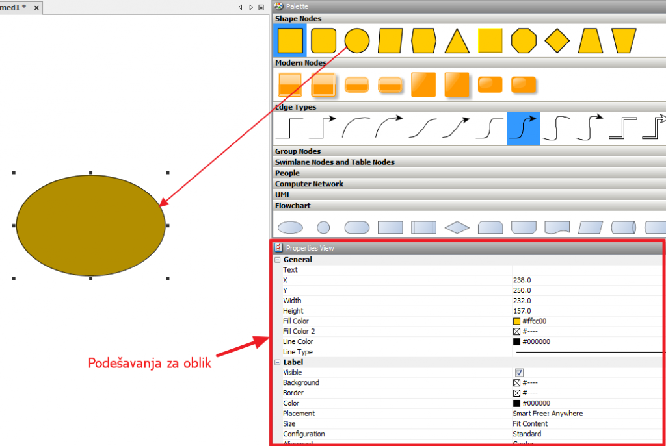Viewport: 666px width, 446px height.
Task: Pick the arc edge with arrowhead
Action: (x=390, y=127)
